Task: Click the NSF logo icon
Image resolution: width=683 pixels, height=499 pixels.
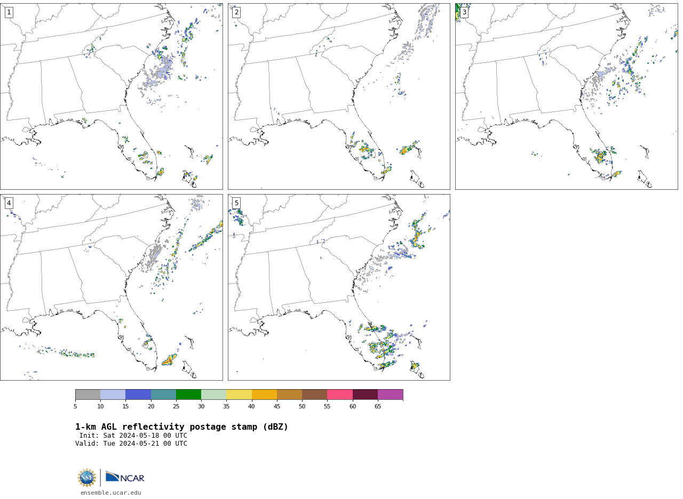Action: 87,478
